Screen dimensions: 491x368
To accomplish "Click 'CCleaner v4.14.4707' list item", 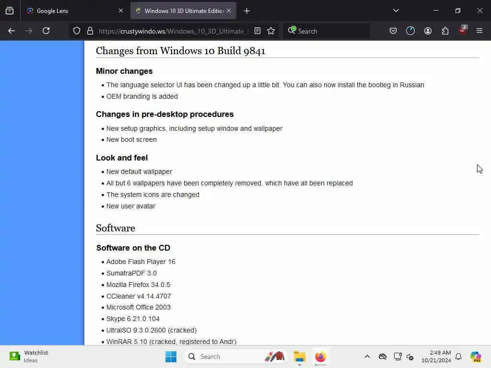I will click(139, 296).
